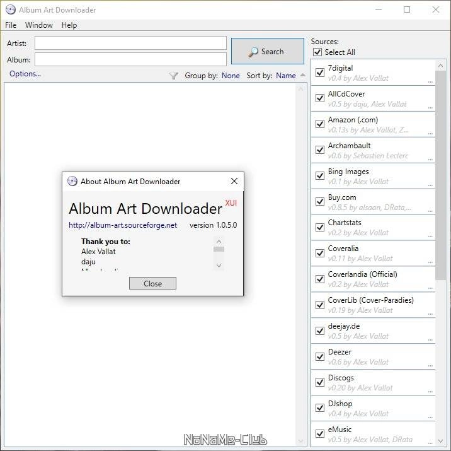
Task: Toggle the Select All sources checkbox
Action: pos(317,52)
